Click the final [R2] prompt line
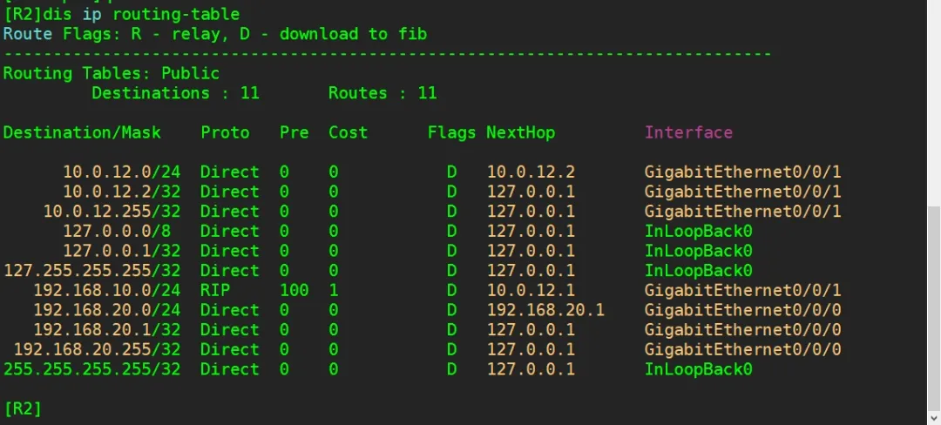 tap(23, 408)
